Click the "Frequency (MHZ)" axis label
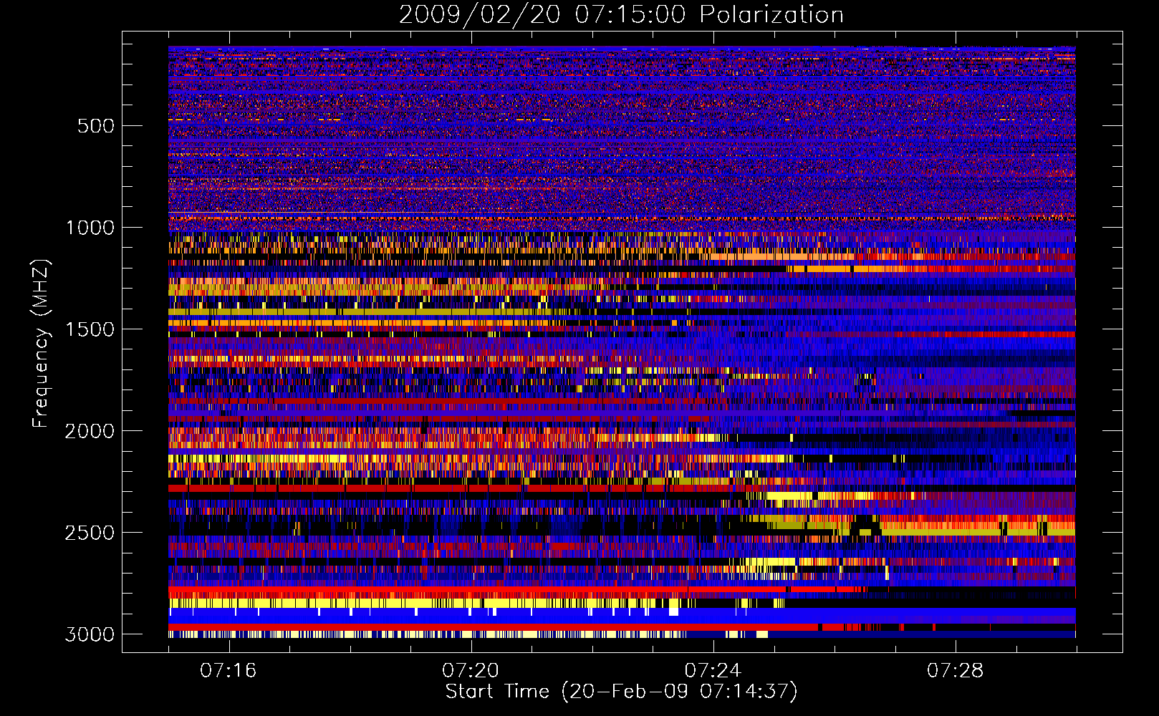Screen dimensions: 1159x716 tap(41, 344)
